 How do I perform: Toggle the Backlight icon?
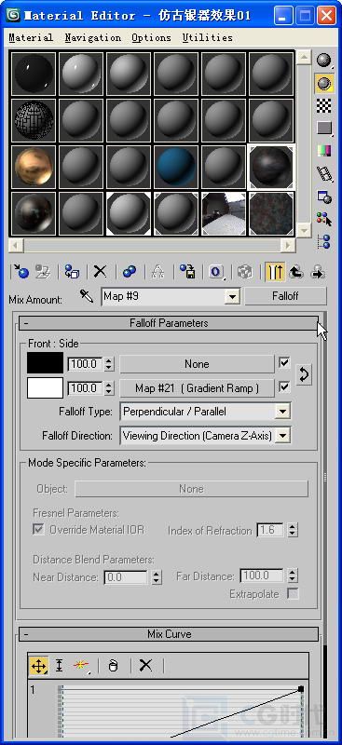click(324, 83)
